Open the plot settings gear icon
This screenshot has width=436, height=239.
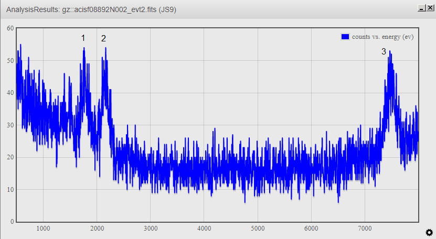pyautogui.click(x=428, y=232)
